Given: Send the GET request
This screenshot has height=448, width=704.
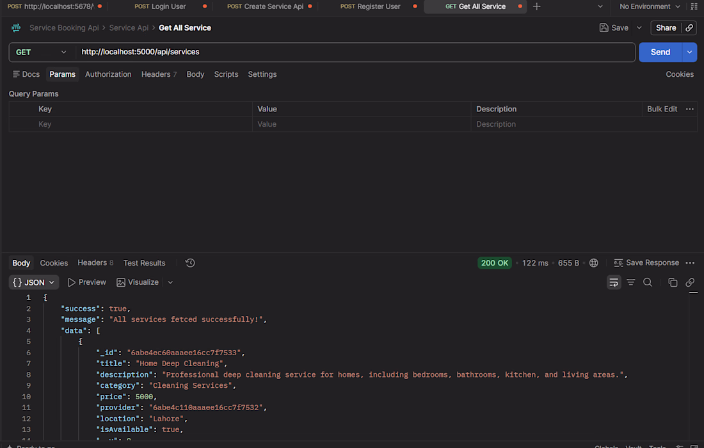Looking at the screenshot, I should 660,52.
